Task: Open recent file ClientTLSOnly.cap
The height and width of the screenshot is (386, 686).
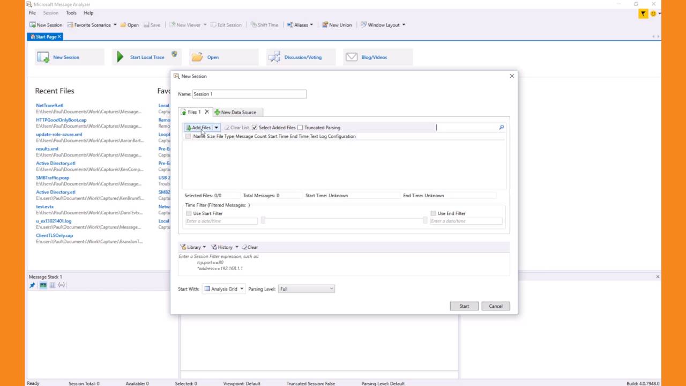Action: [x=55, y=235]
